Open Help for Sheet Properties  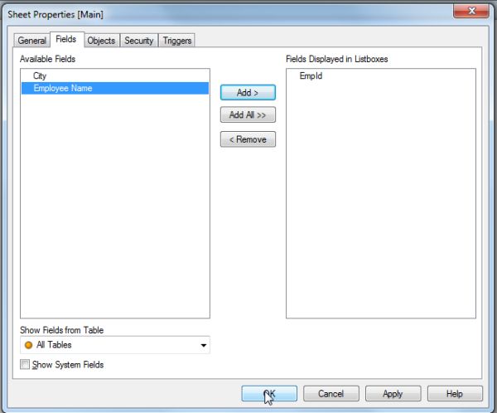click(x=455, y=394)
